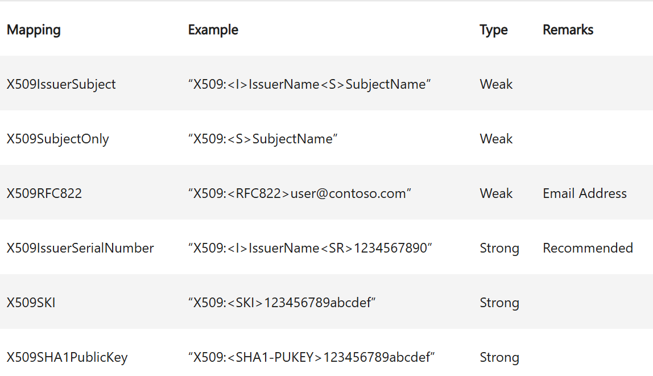The width and height of the screenshot is (653, 376).
Task: Select the X509SubjectOnly mapping cell
Action: coord(57,139)
